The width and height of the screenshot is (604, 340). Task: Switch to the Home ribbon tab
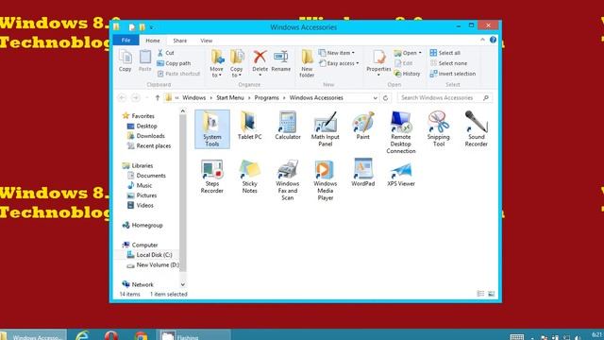[x=153, y=41]
